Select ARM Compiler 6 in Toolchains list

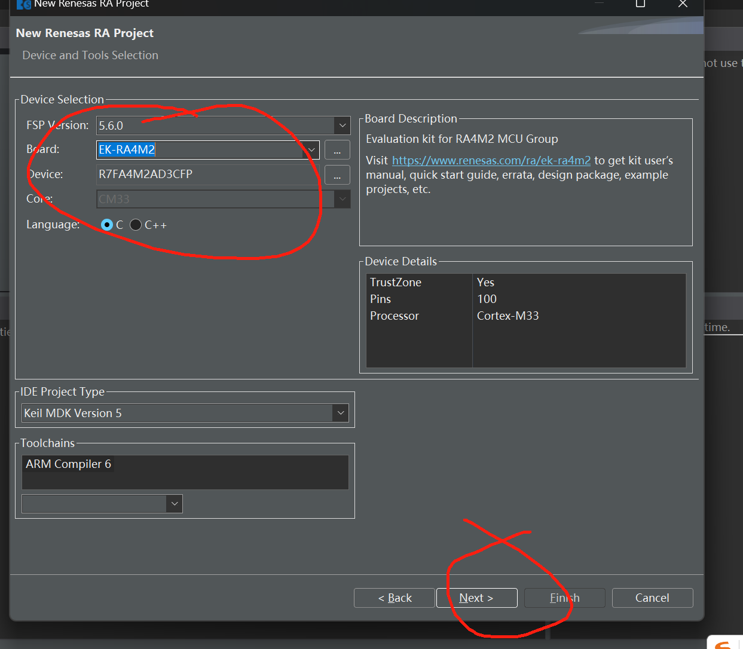coord(68,464)
